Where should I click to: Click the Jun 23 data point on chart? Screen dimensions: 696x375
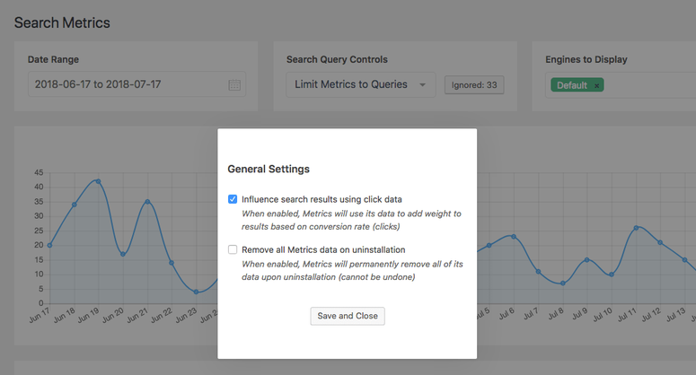[196, 292]
